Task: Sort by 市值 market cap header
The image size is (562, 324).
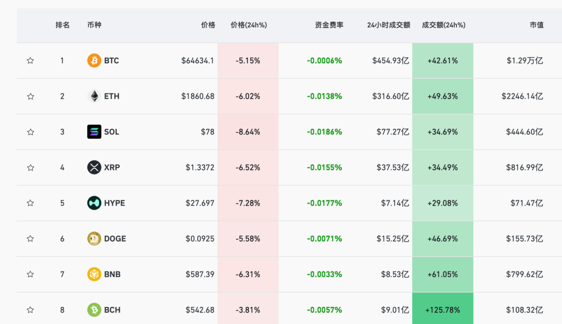Action: tap(537, 25)
